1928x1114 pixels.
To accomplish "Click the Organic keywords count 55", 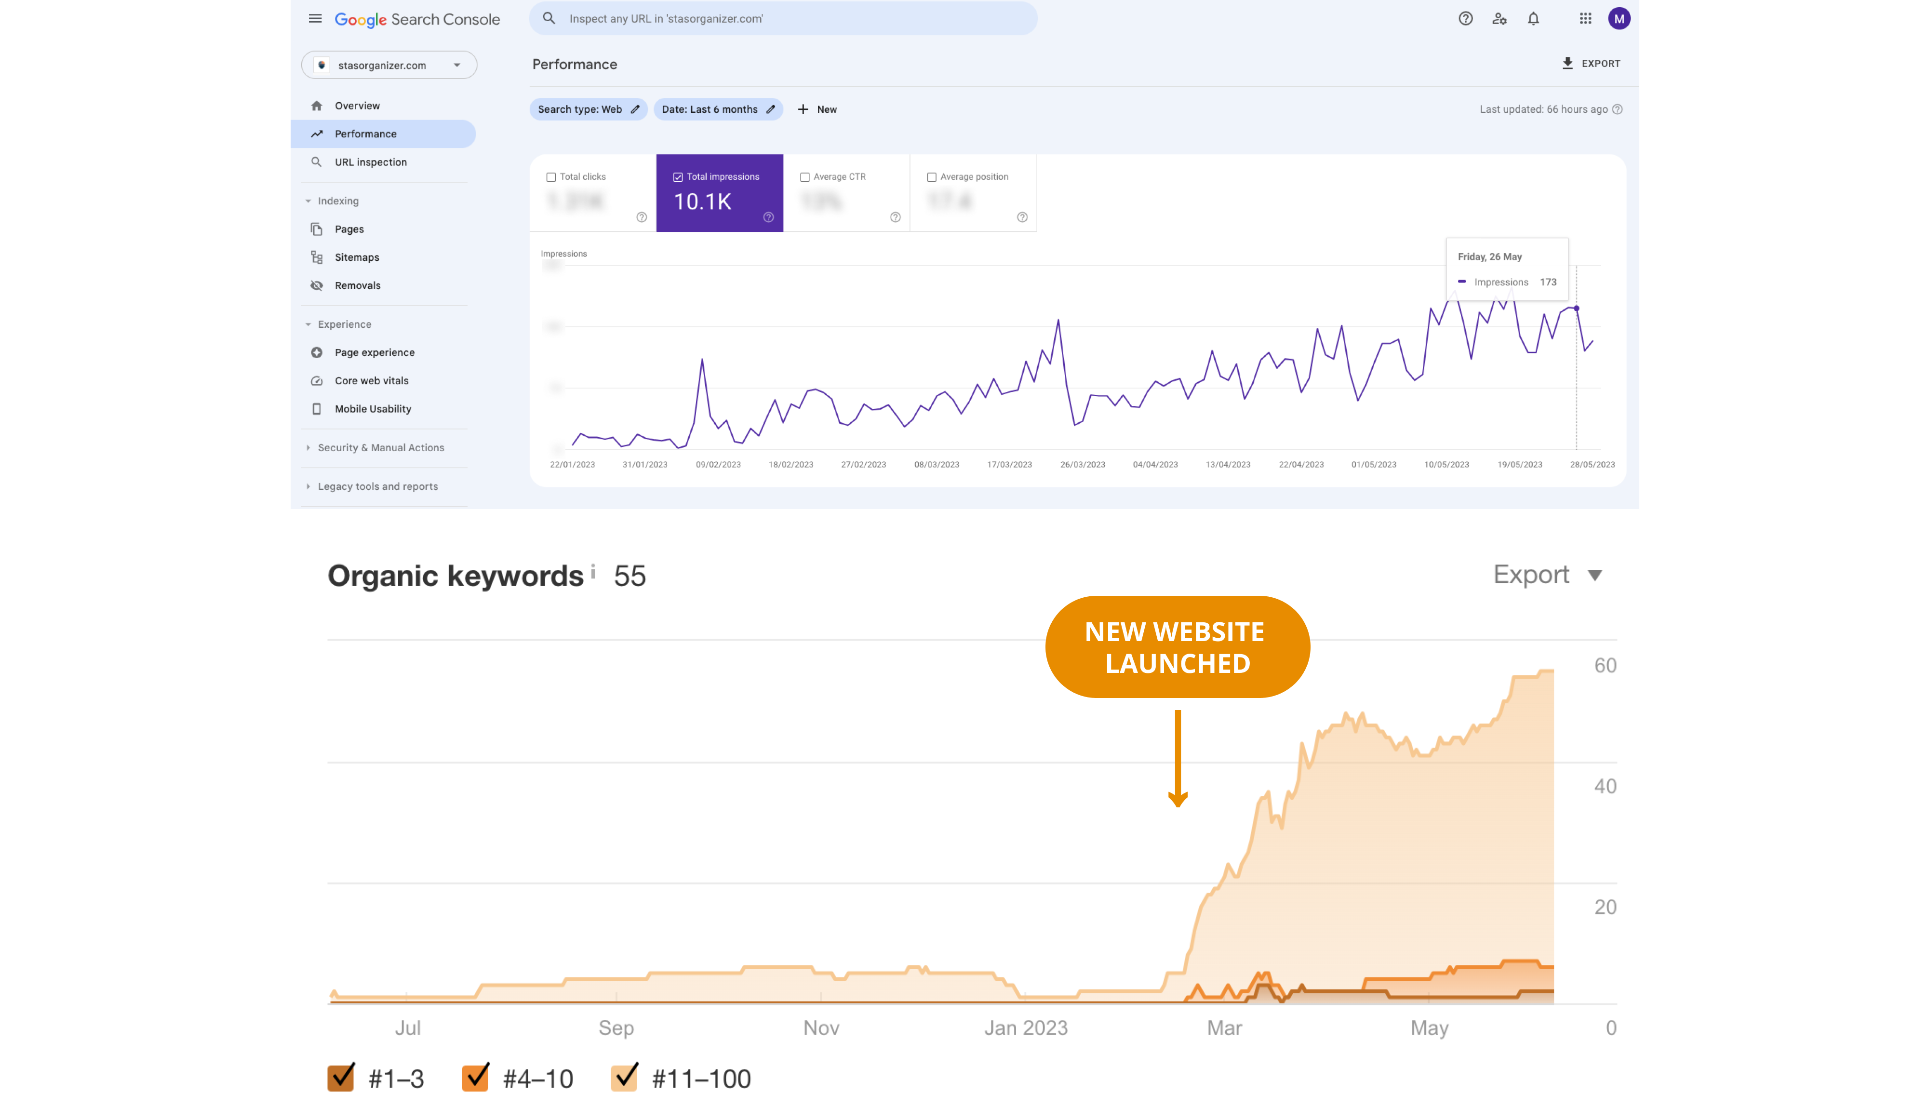I will point(629,576).
